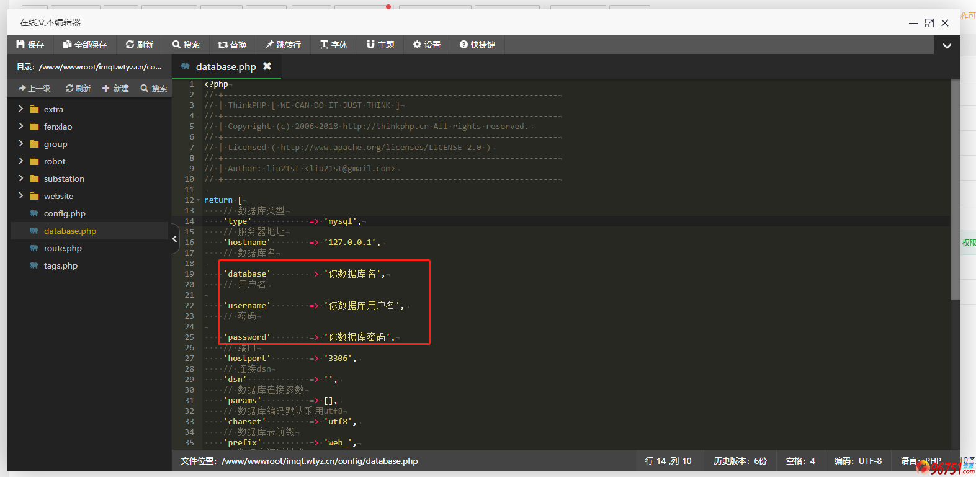Search files using the sidebar 搜索 button
Image resolution: width=976 pixels, height=477 pixels.
pos(154,89)
